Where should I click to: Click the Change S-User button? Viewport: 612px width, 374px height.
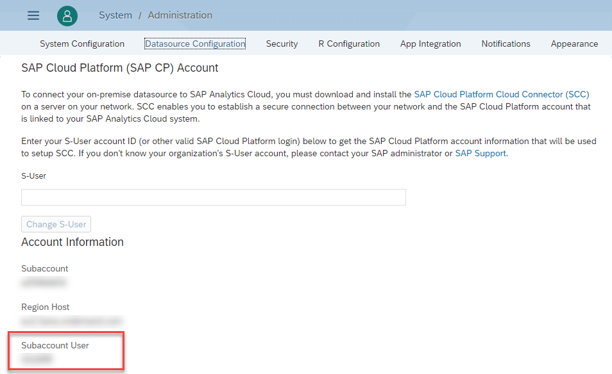[56, 224]
